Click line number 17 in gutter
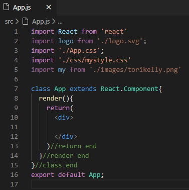Screen dimensions: 189x190 [x=14, y=184]
